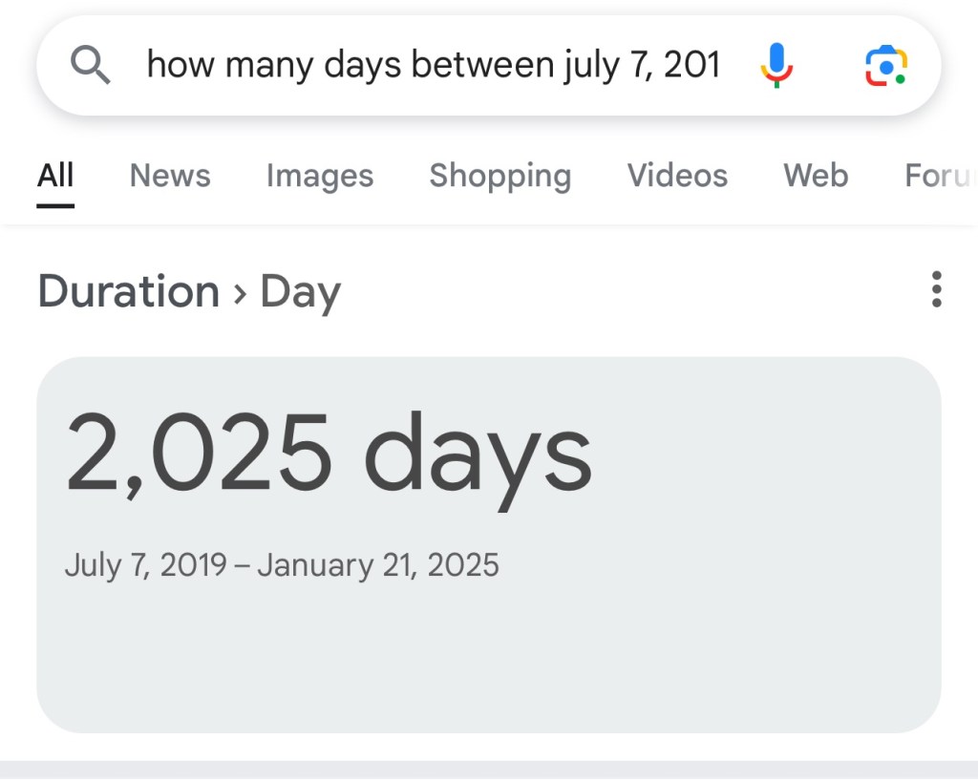This screenshot has width=978, height=782.
Task: Open the partially visible Forums tab
Action: 940,176
